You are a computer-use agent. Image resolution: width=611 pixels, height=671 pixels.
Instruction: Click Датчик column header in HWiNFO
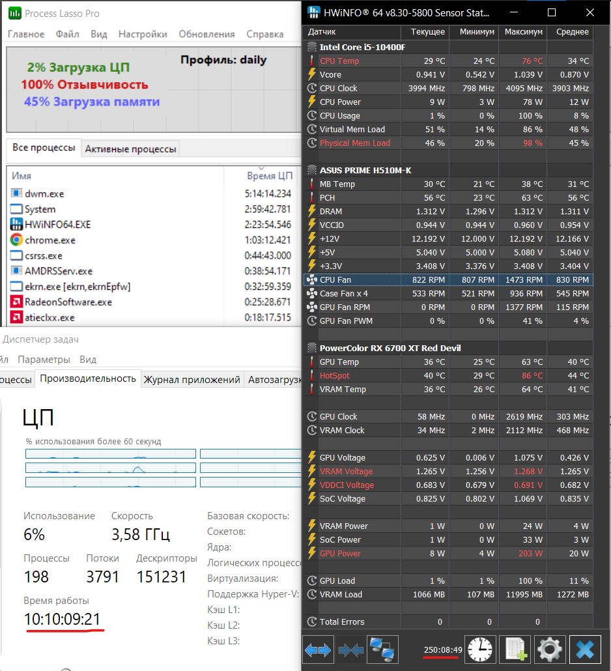tap(352, 32)
